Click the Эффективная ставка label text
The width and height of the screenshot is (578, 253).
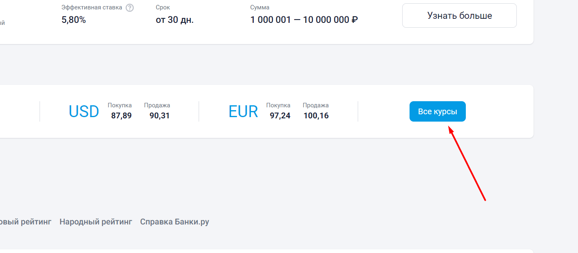[x=92, y=7]
